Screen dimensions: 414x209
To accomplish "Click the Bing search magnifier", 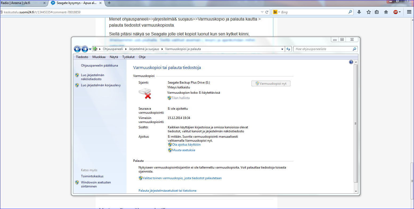I will [x=350, y=12].
